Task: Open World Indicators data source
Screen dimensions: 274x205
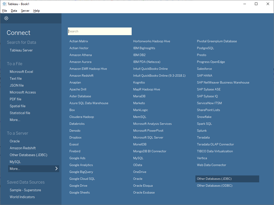Action: 22,197
